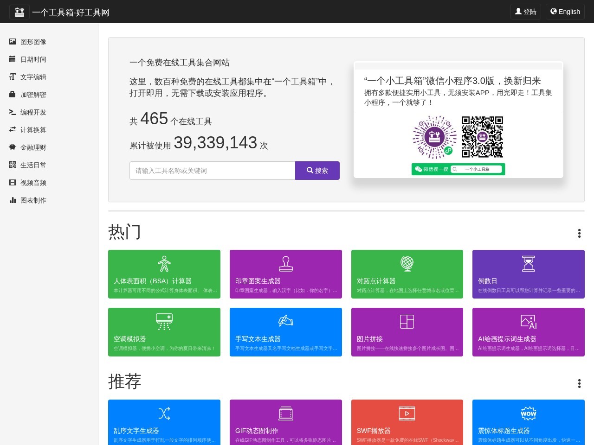Select the 加密解密 lock icon category

click(x=28, y=95)
